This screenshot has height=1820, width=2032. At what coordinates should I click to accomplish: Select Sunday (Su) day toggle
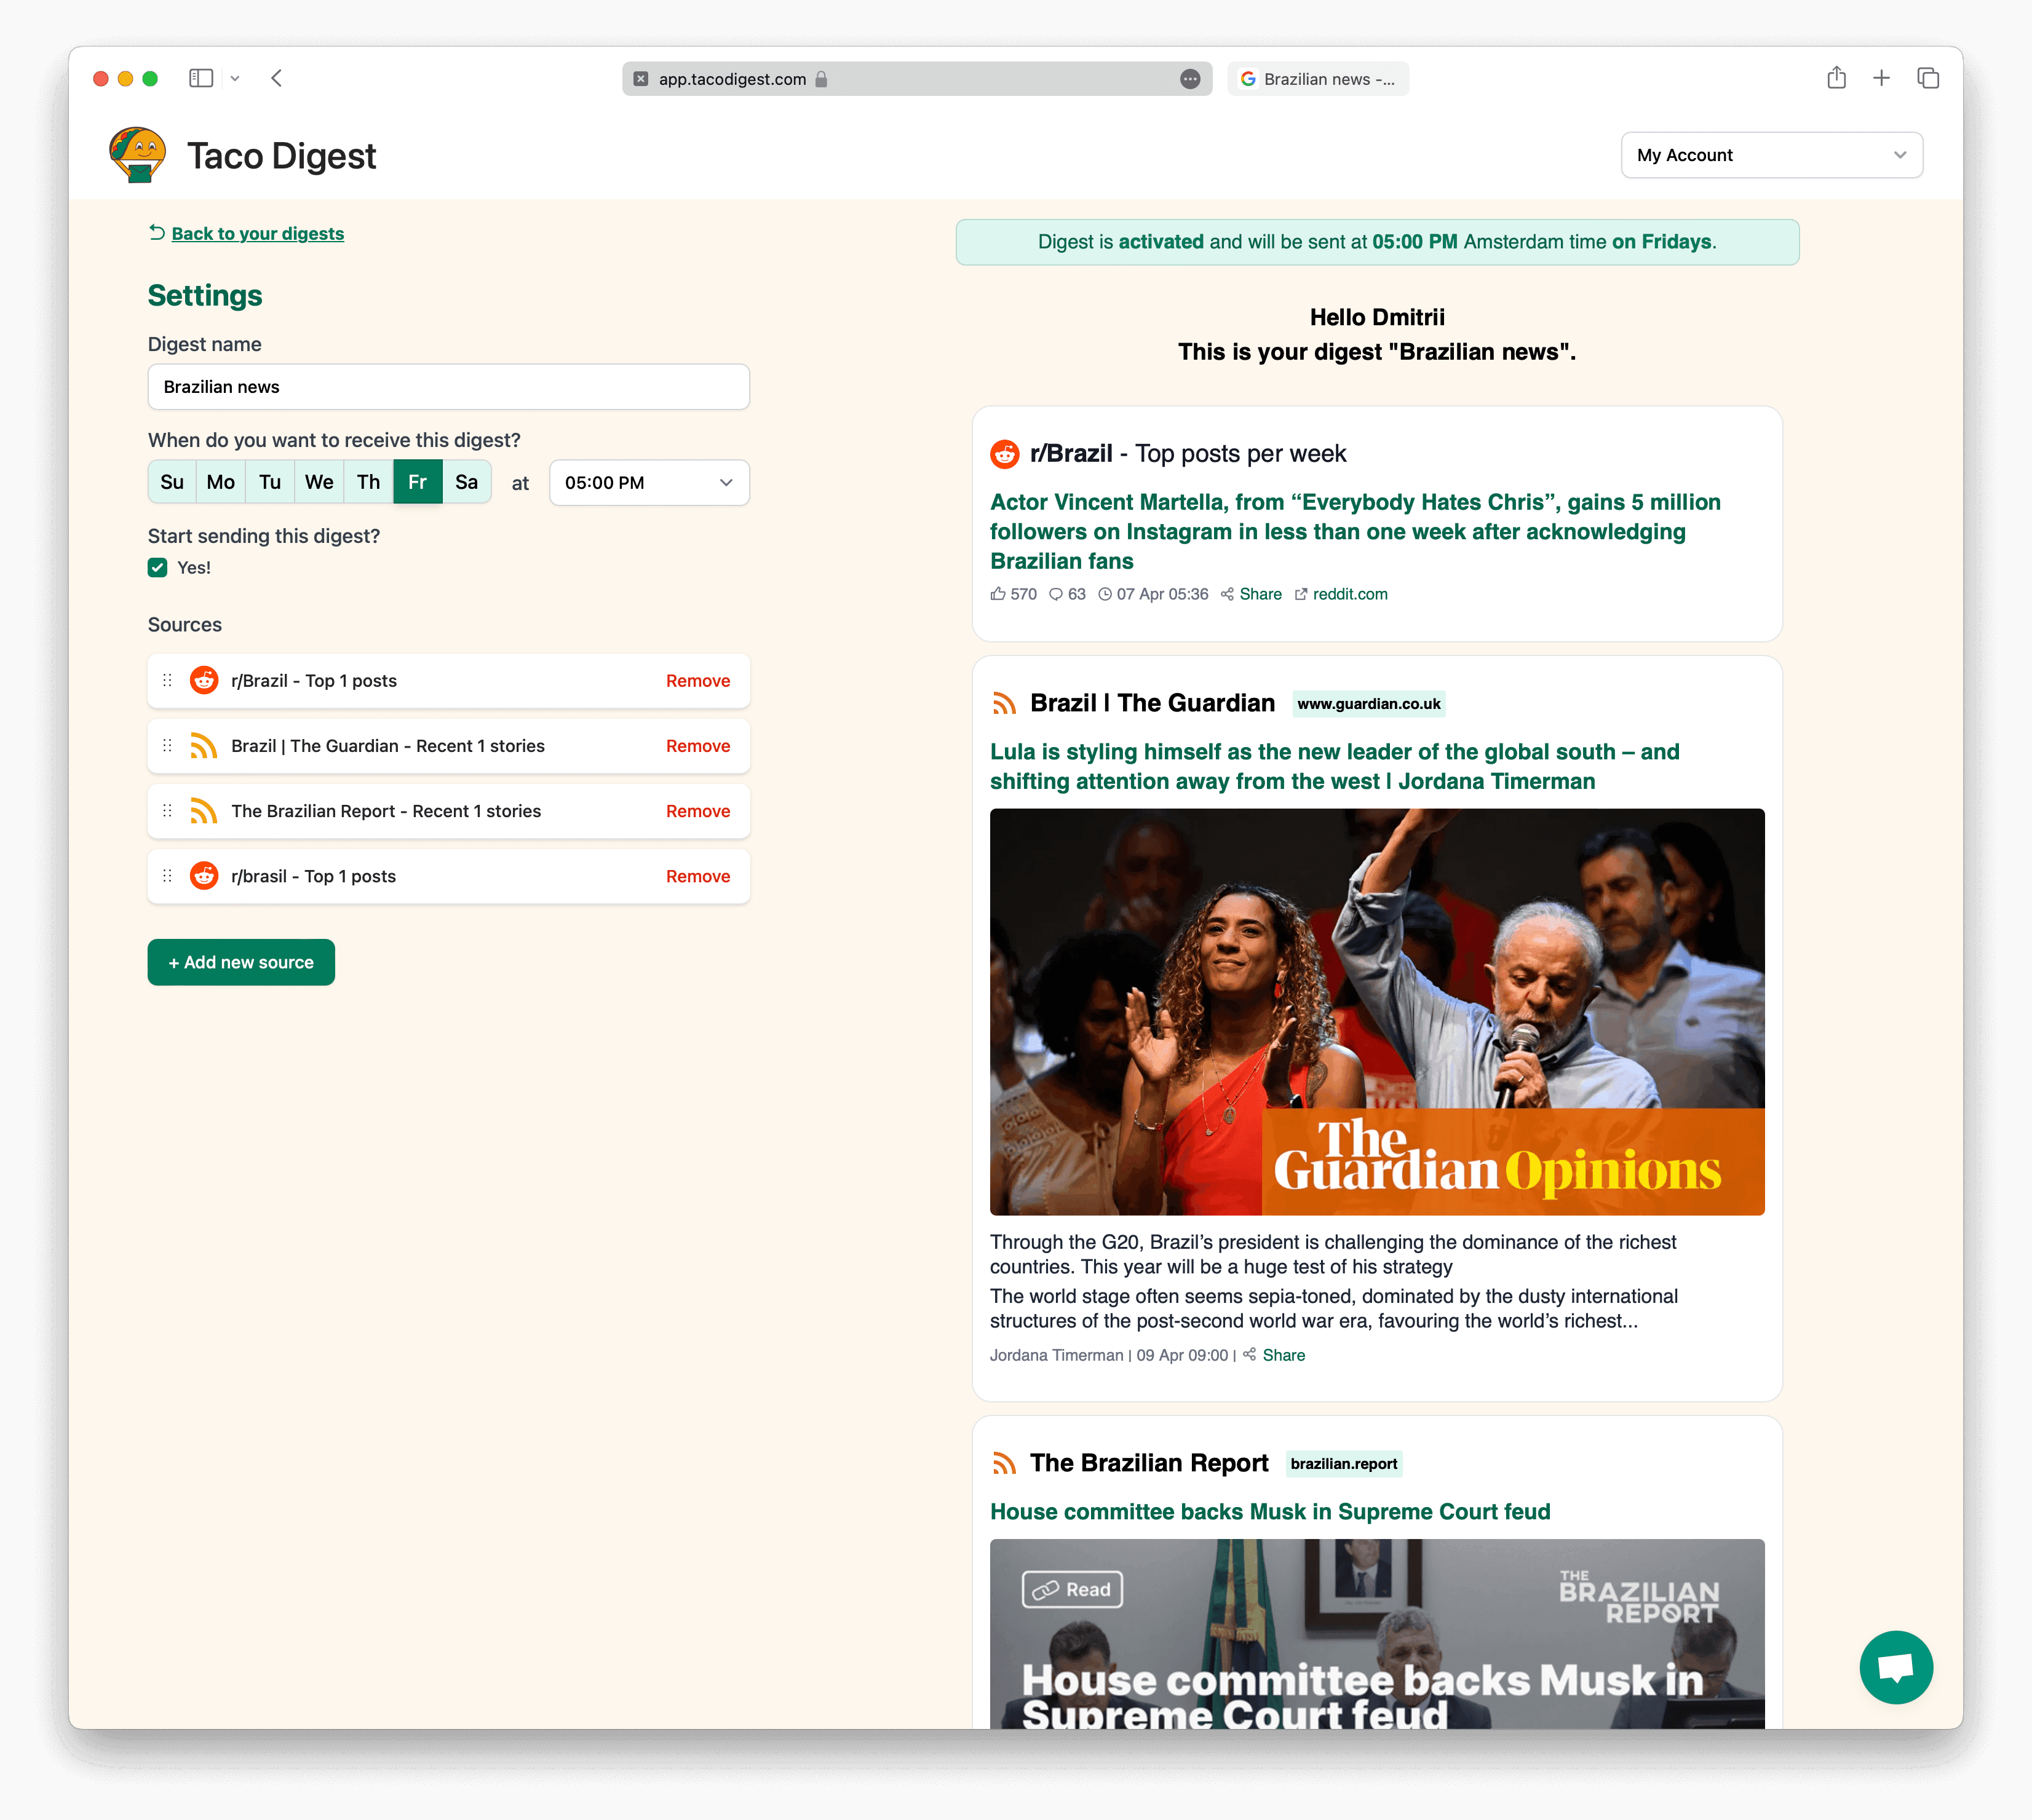pos(172,482)
